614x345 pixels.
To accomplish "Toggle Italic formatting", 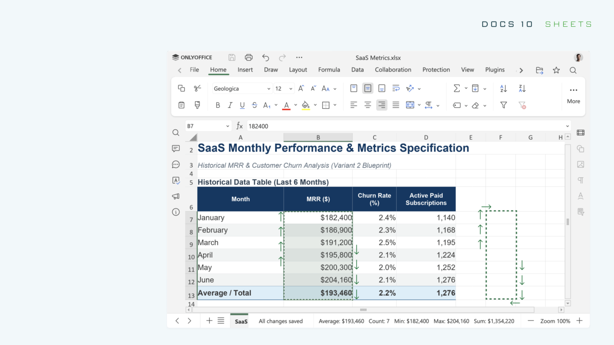I will pyautogui.click(x=230, y=105).
